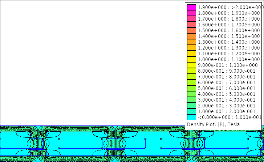Click the label '3.000e-001 : 4.000e-001'

(227, 100)
